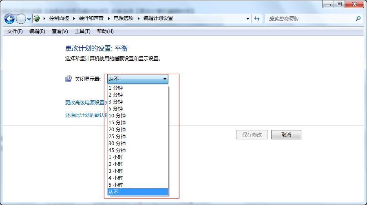Select 4 小时 from the dropdown list
The height and width of the screenshot is (205, 367).
(x=138, y=178)
